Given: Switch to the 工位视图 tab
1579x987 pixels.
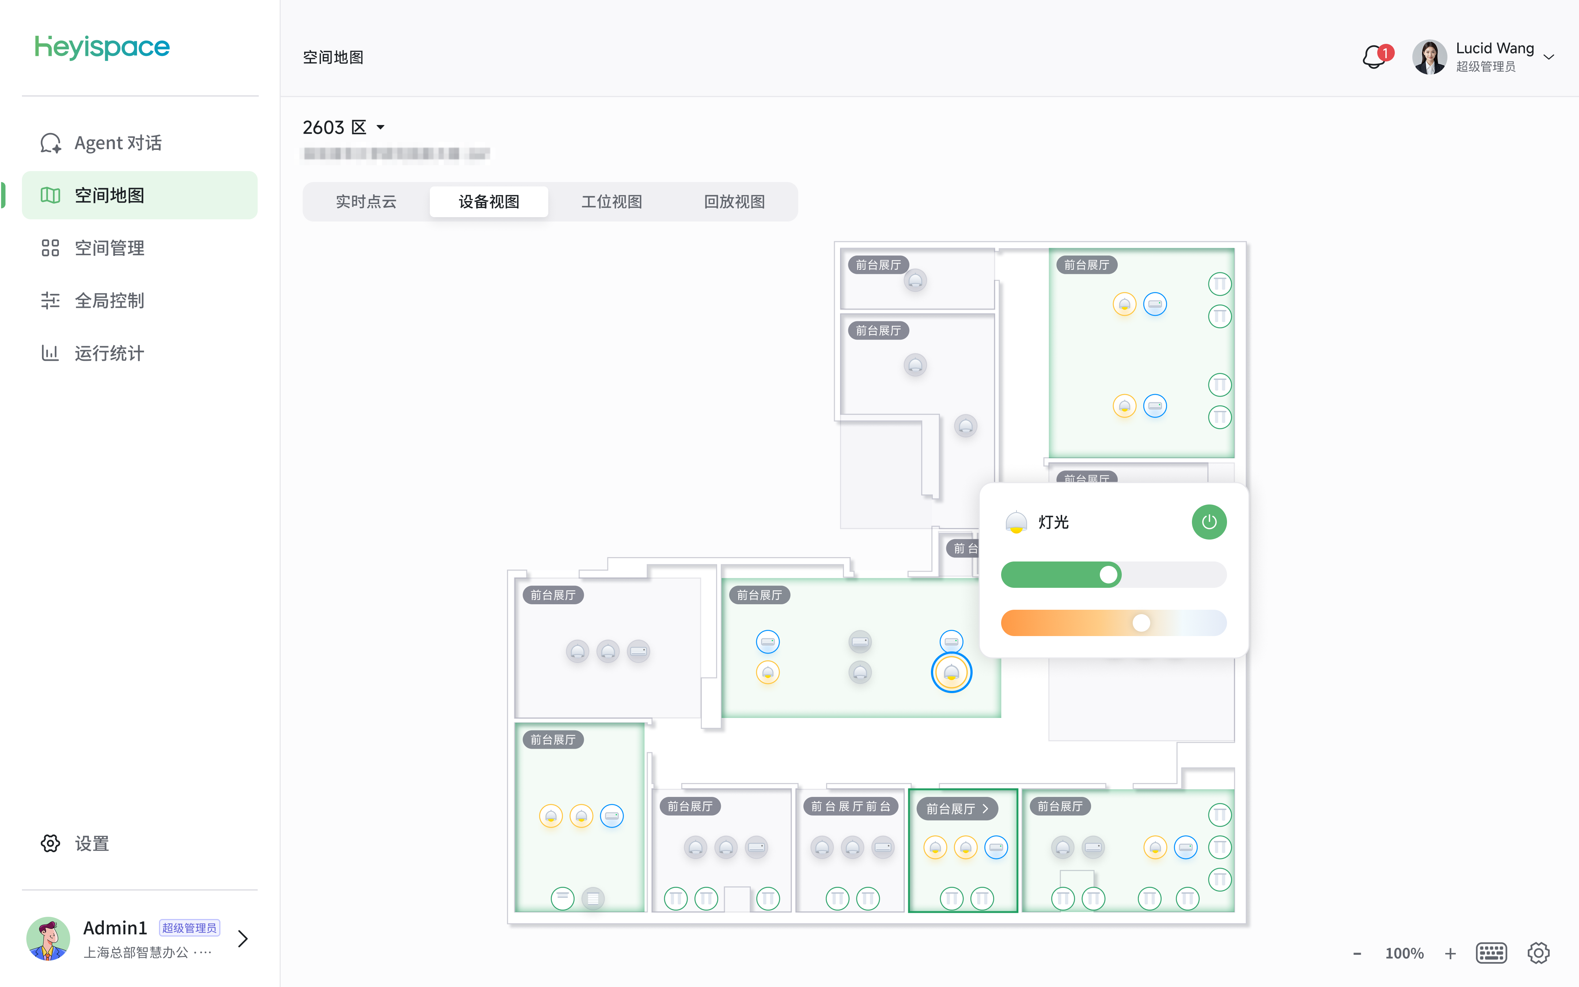Looking at the screenshot, I should (611, 202).
